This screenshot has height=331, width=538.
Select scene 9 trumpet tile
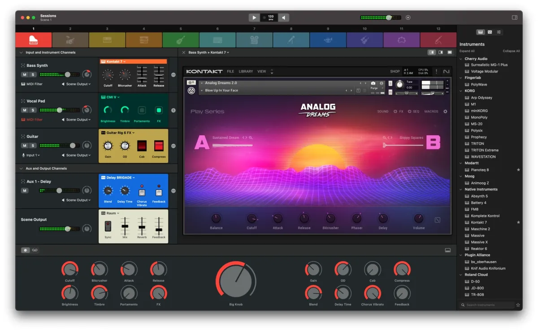coord(328,39)
